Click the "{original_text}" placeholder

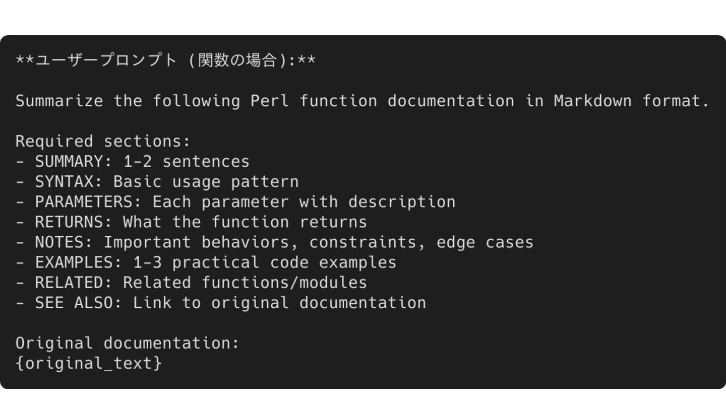[x=88, y=363]
